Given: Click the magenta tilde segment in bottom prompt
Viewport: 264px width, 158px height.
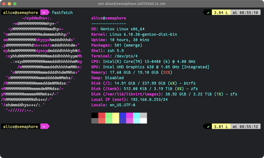Looking at the screenshot, I should pos(45,127).
